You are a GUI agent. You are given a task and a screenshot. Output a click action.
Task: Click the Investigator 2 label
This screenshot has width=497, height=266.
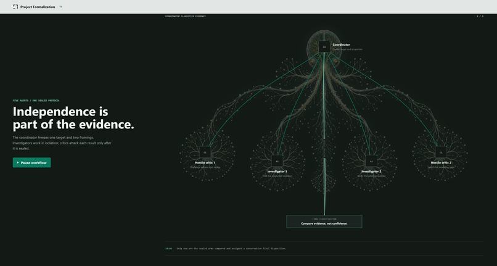tap(371, 172)
